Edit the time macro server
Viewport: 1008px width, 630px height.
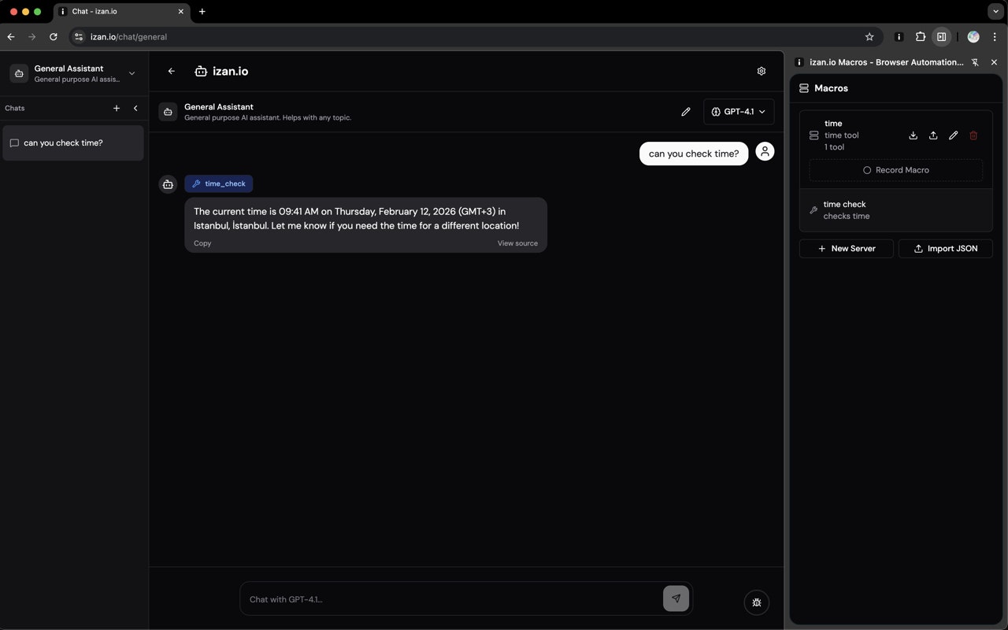[x=953, y=135]
